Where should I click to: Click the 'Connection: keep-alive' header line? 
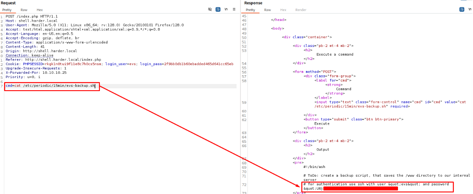point(30,56)
